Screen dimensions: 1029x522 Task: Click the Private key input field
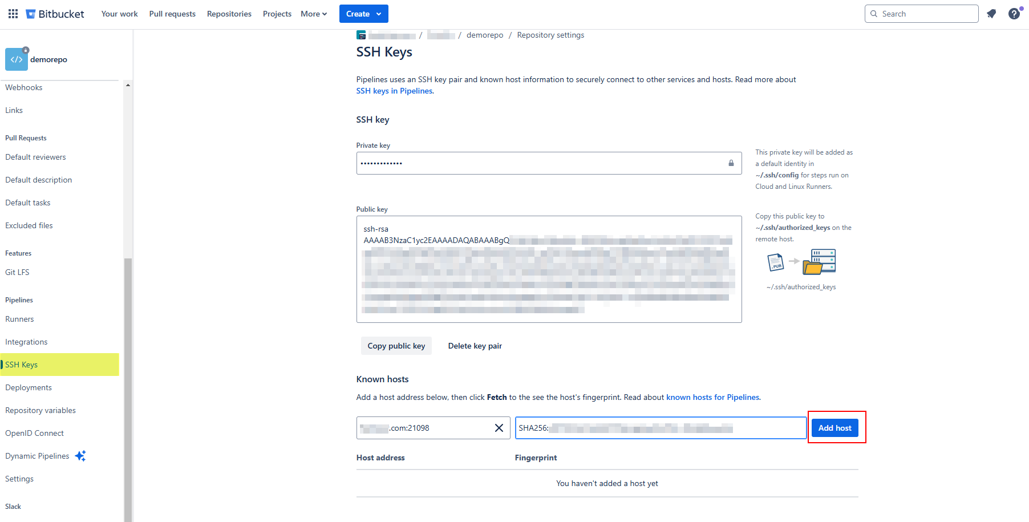549,163
